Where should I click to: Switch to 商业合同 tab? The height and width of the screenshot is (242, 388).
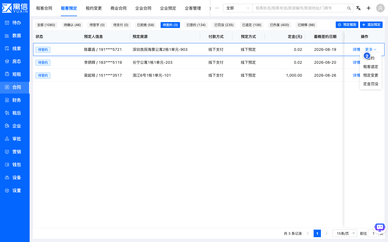pos(119,8)
